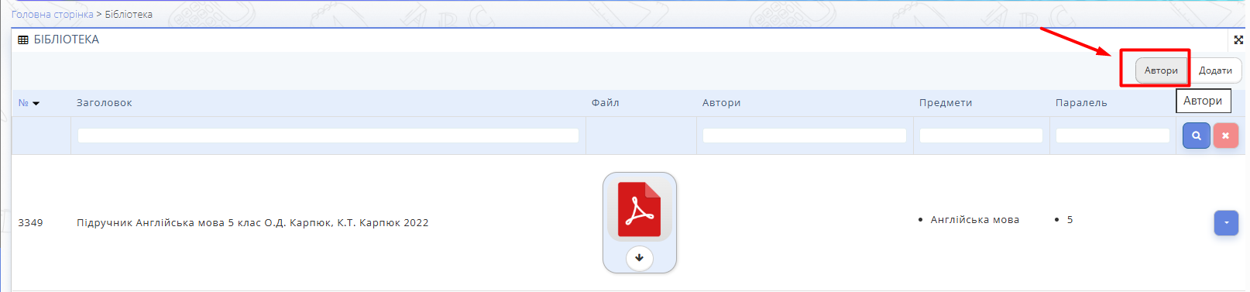This screenshot has width=1250, height=292.
Task: Focus the Автори filter input field
Action: [805, 136]
